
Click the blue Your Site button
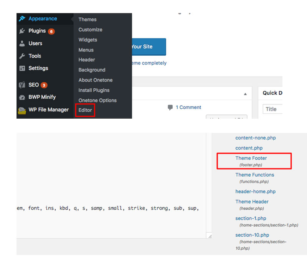(149, 47)
